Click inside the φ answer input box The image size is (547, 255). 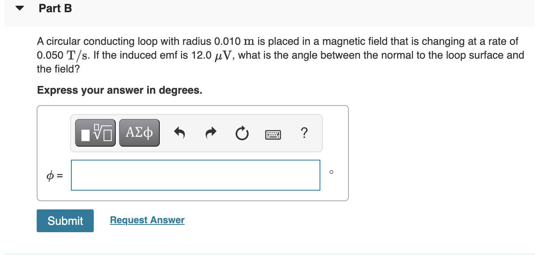(195, 175)
